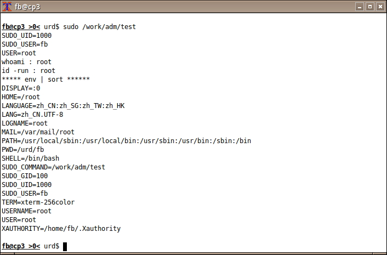Click the HOME=/root line
The image size is (387, 255).
point(21,97)
